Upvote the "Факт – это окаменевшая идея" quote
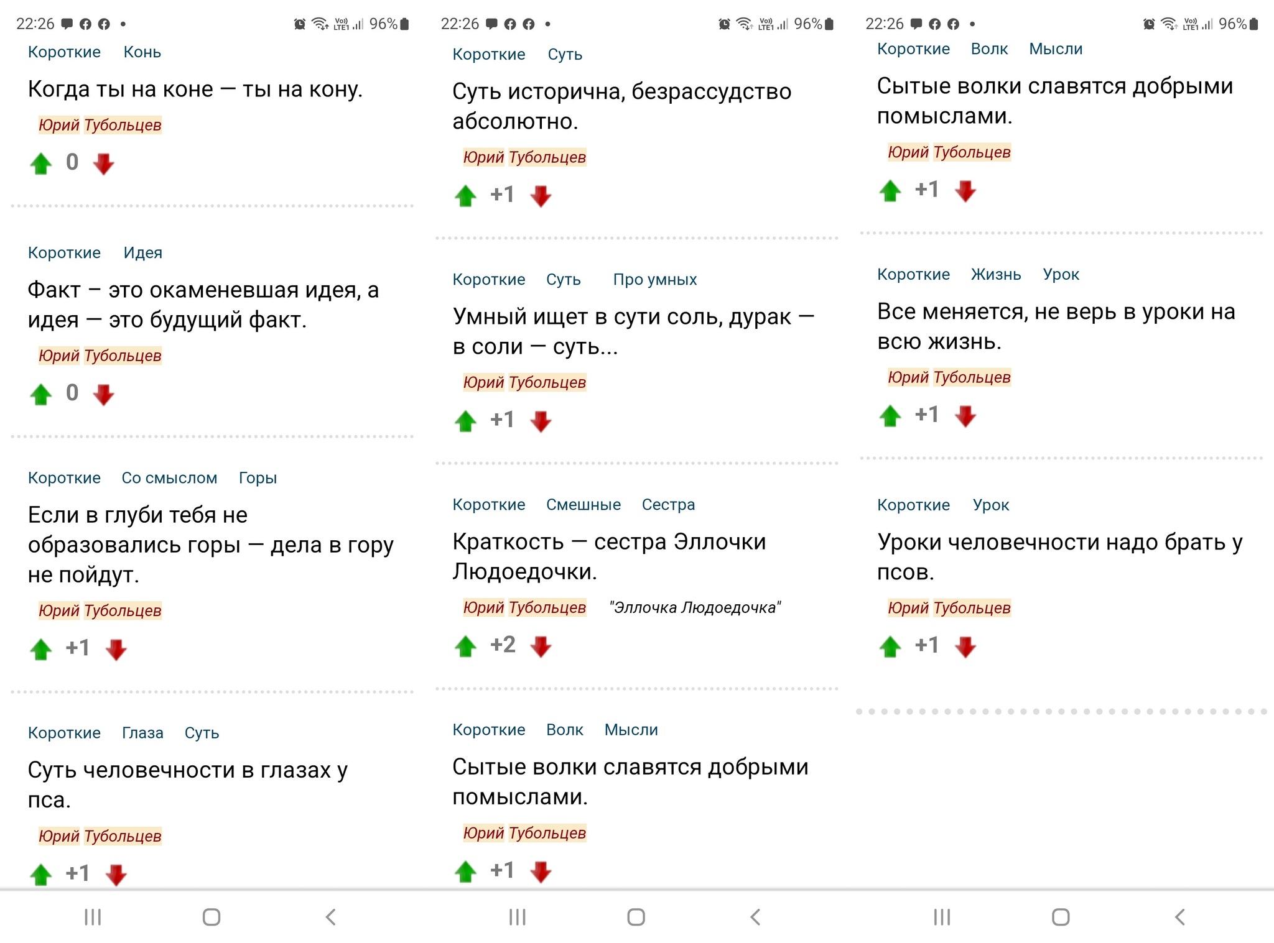The height and width of the screenshot is (943, 1274). pyautogui.click(x=41, y=394)
